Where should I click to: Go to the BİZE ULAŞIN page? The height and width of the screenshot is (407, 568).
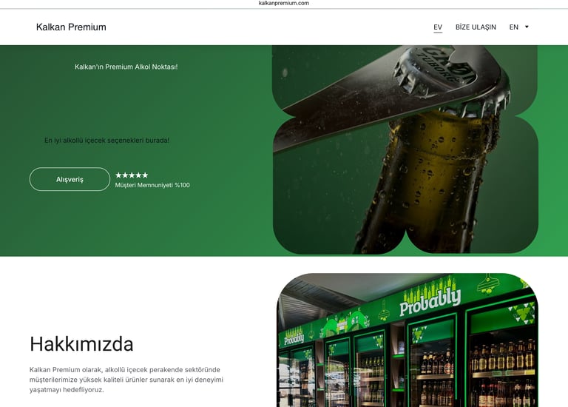[x=476, y=27]
